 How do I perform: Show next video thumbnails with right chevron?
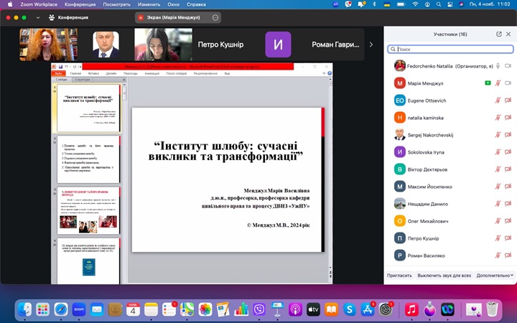[371, 45]
